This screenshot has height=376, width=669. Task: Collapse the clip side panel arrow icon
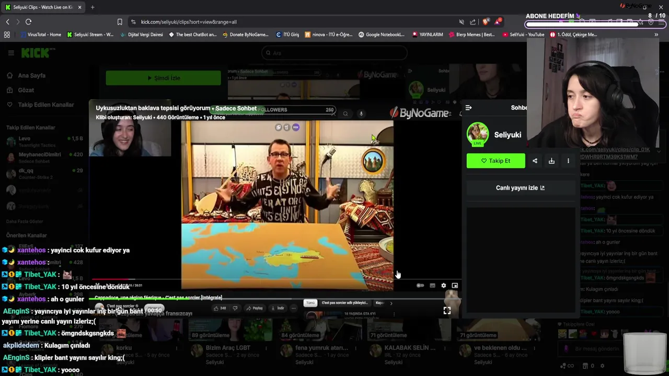468,108
